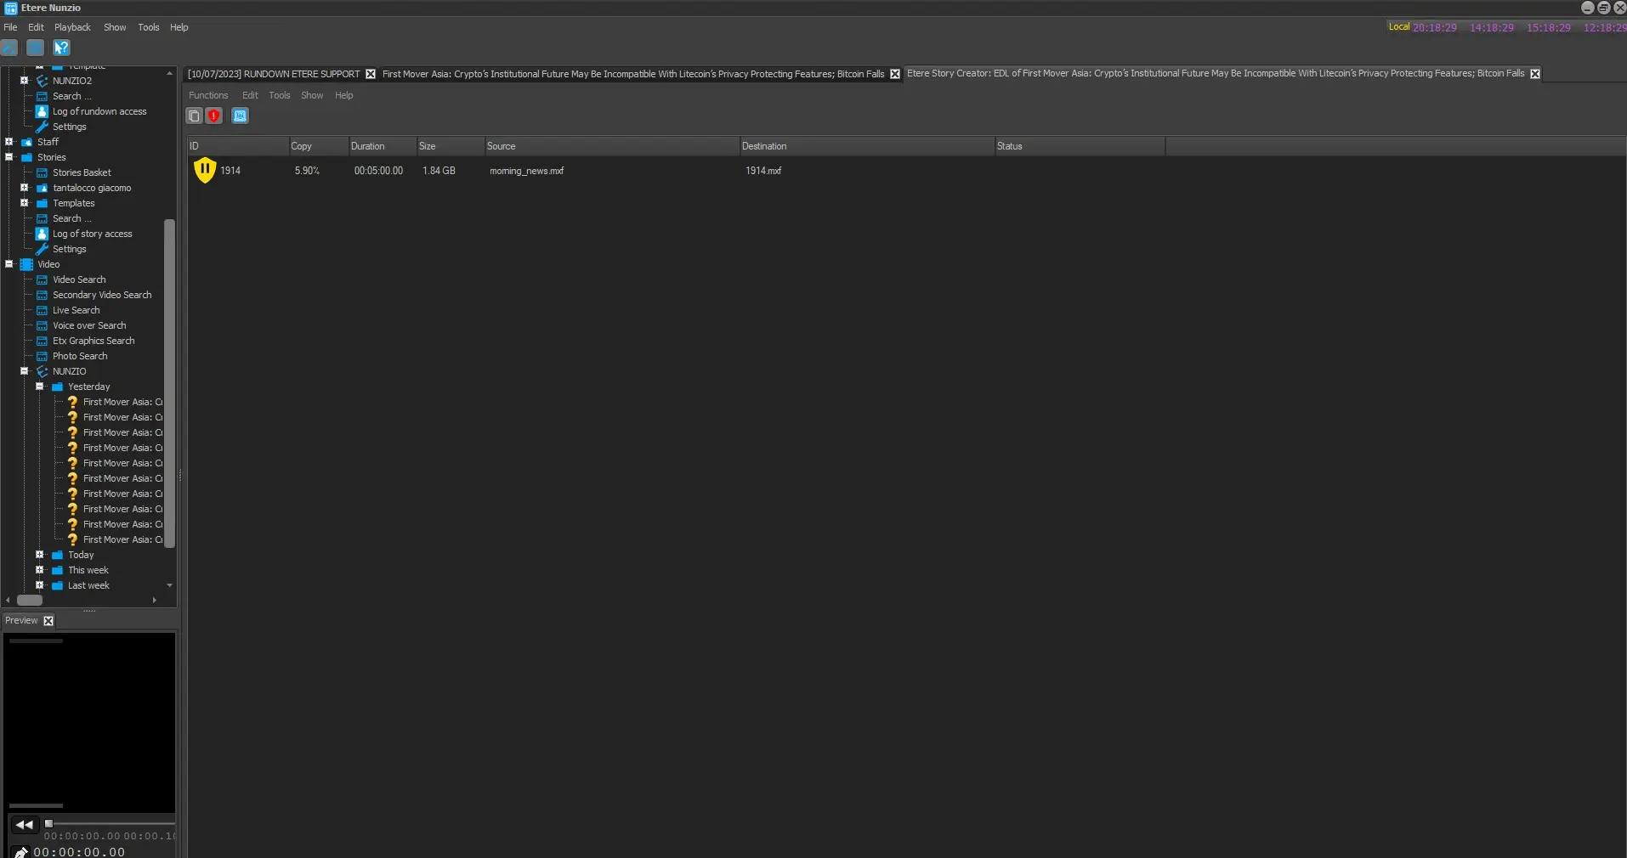Close the Etere Story Creator EDL tab
This screenshot has width=1627, height=858.
click(1535, 74)
